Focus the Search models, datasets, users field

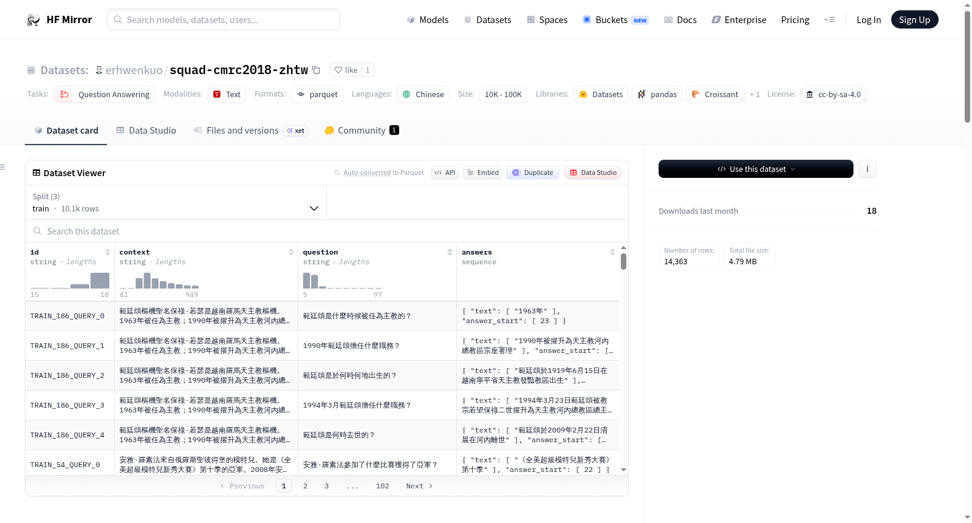pos(224,19)
